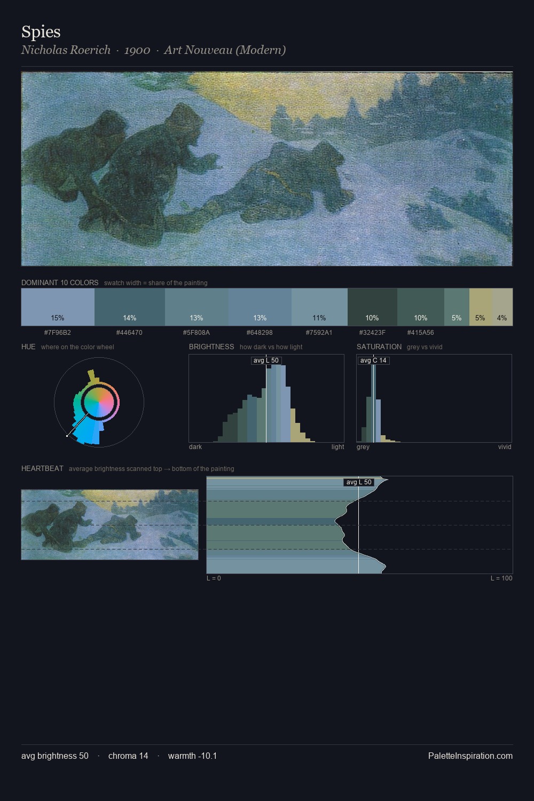Image resolution: width=534 pixels, height=801 pixels.
Task: Select the olive-yellow 5% swatch
Action: pyautogui.click(x=481, y=307)
